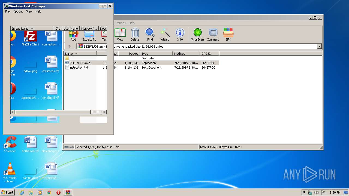This screenshot has width=349, height=196.
Task: Select DEERNUDE.exe in archive list
Action: point(141,63)
